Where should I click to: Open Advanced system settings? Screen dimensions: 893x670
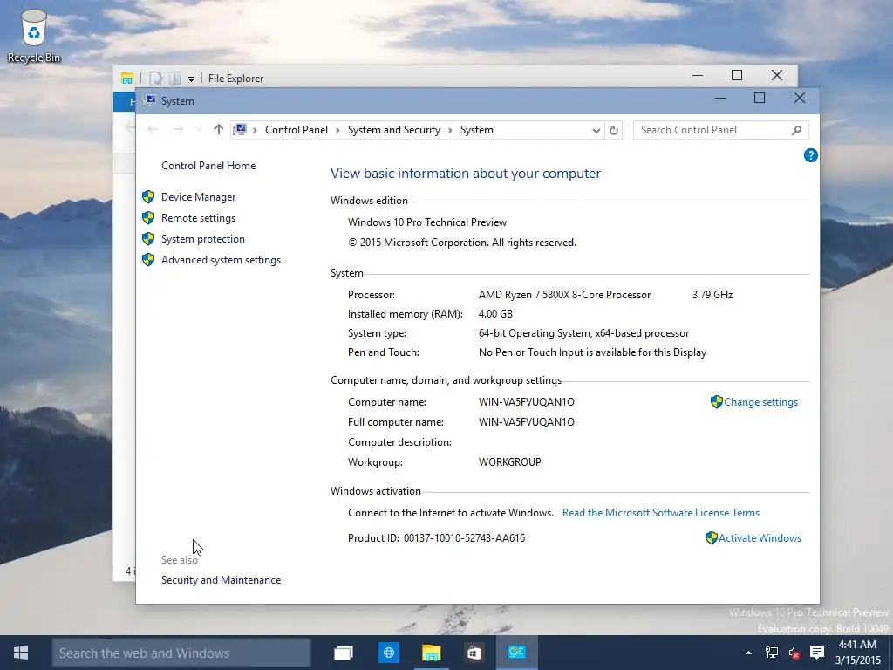point(221,260)
